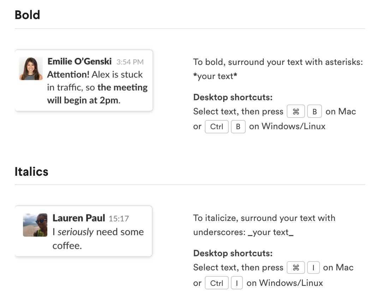Click the italic word "seriously" in the message
382x300 pixels.
click(76, 232)
